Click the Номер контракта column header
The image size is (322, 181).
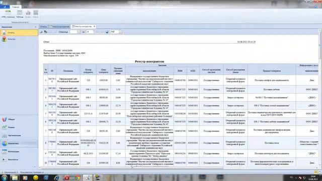click(89, 71)
